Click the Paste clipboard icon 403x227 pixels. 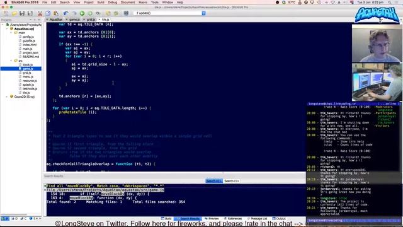click(56, 13)
